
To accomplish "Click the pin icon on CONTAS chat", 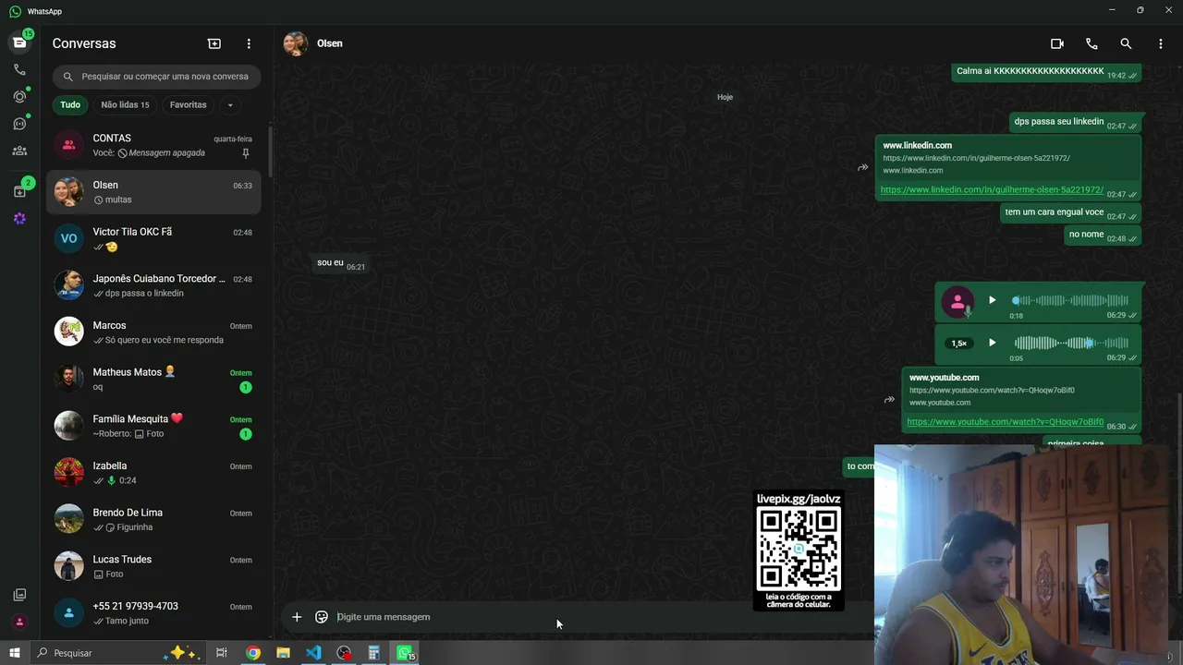I will point(246,153).
